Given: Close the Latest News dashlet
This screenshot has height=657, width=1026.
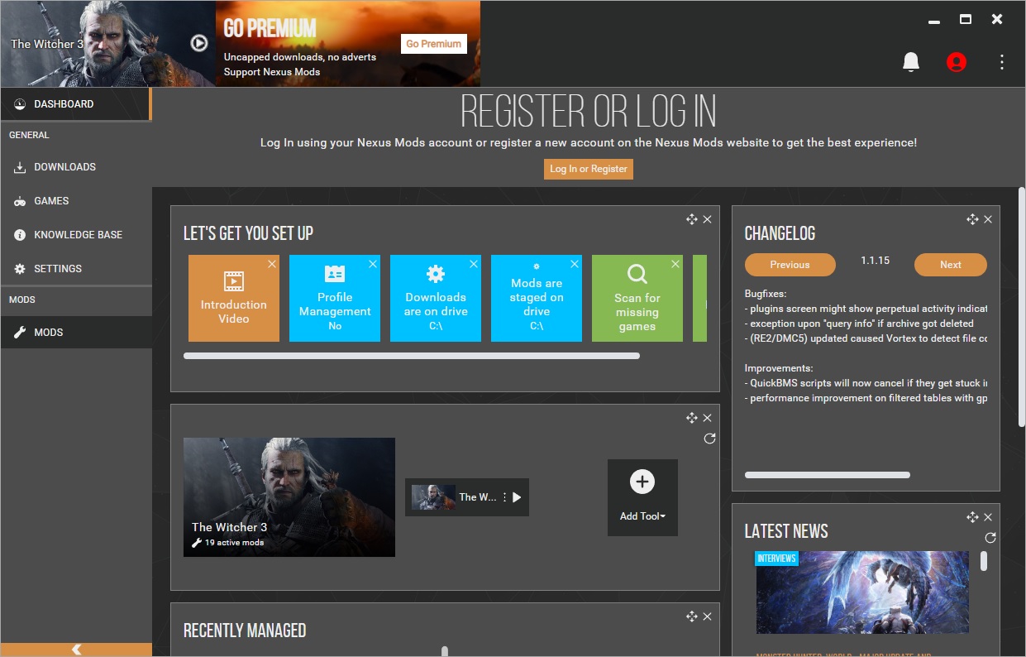Looking at the screenshot, I should point(988,517).
